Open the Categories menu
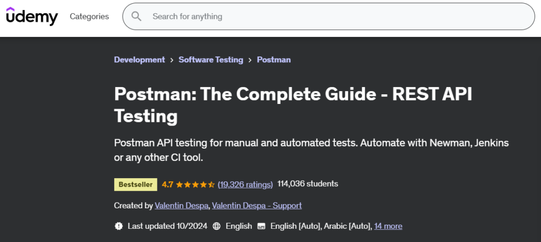 [x=89, y=16]
